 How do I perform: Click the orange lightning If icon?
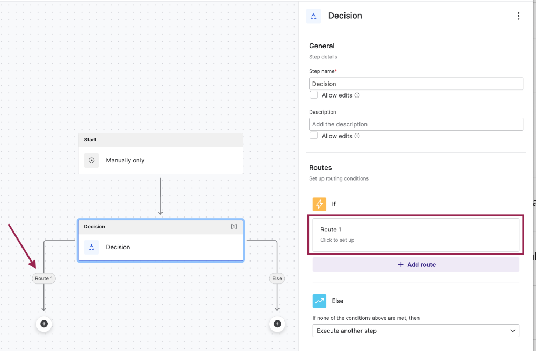[319, 204]
